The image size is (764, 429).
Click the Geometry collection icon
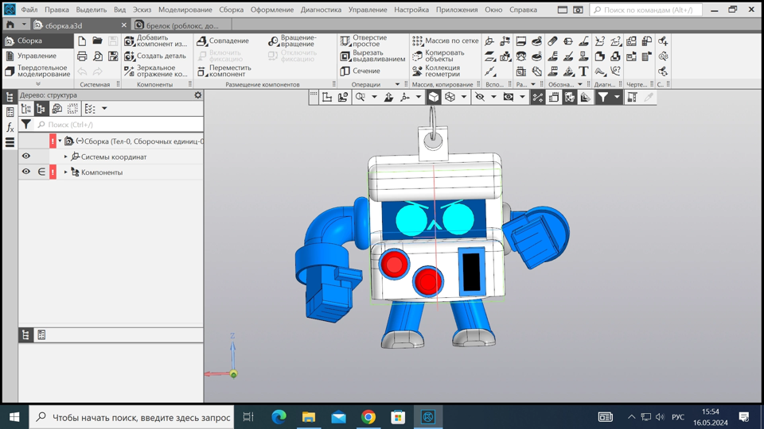click(x=417, y=71)
